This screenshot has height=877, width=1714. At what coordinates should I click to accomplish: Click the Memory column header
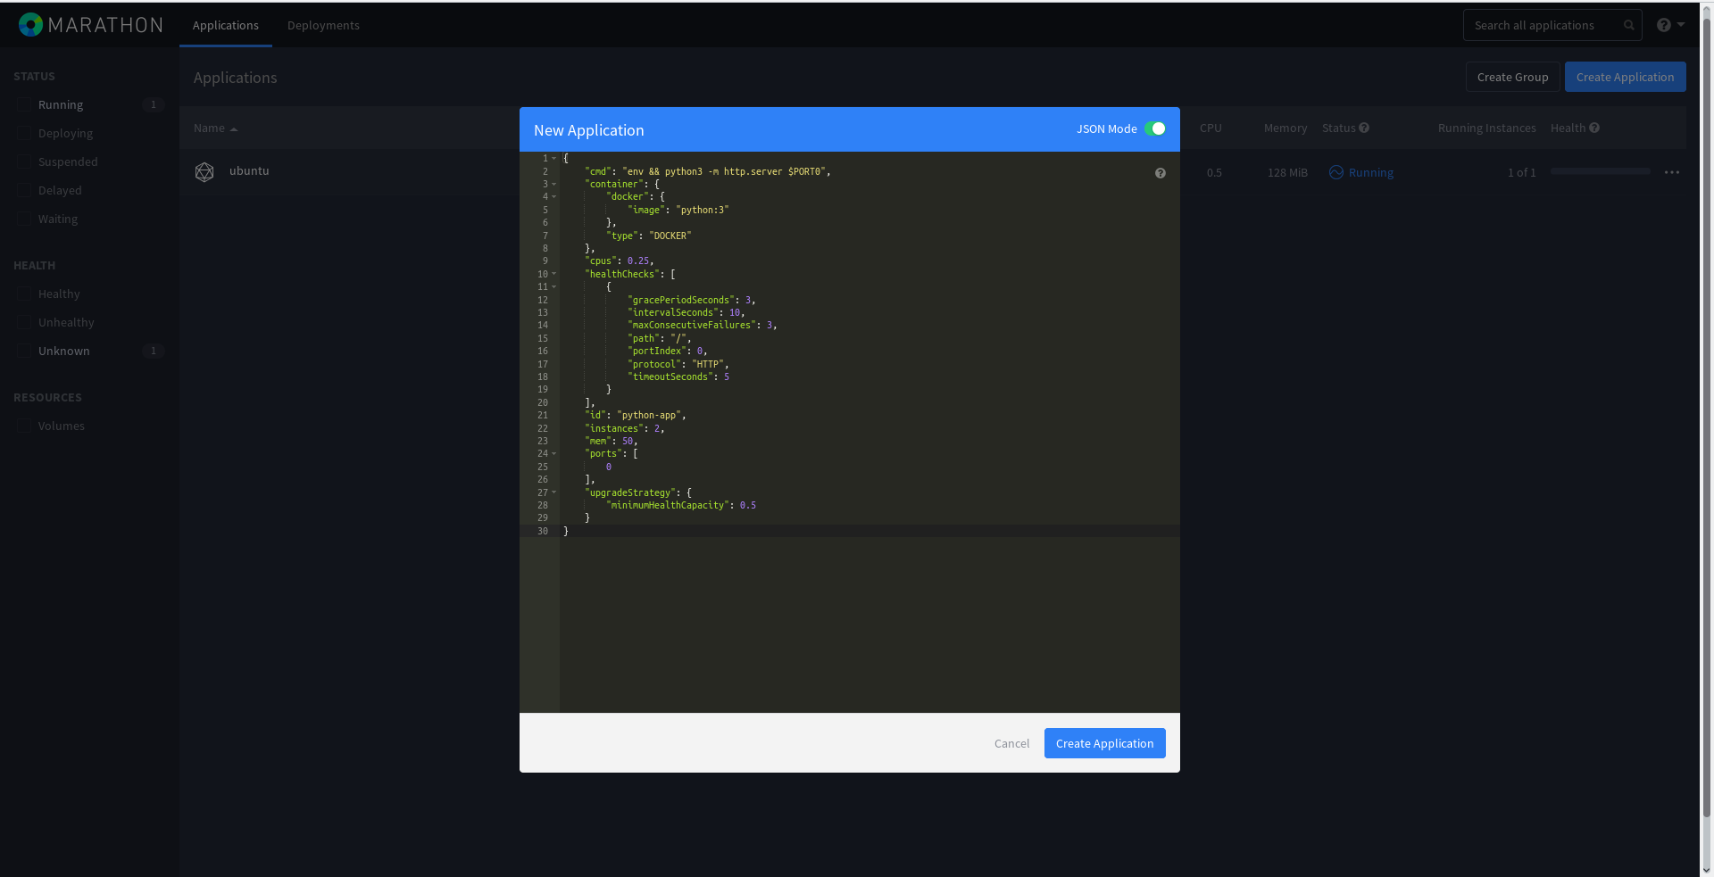tap(1285, 128)
